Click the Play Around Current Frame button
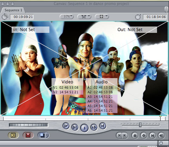The height and width of the screenshot is (147, 169). click(94, 127)
